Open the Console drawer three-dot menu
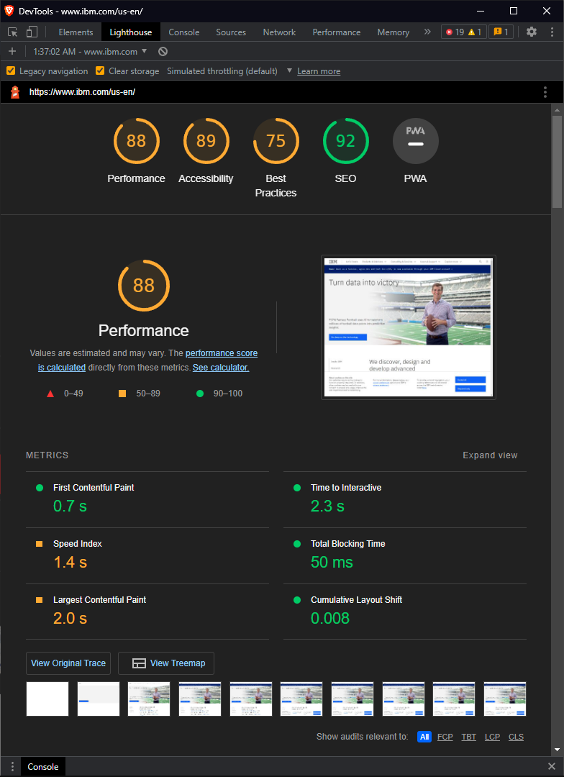 tap(12, 767)
